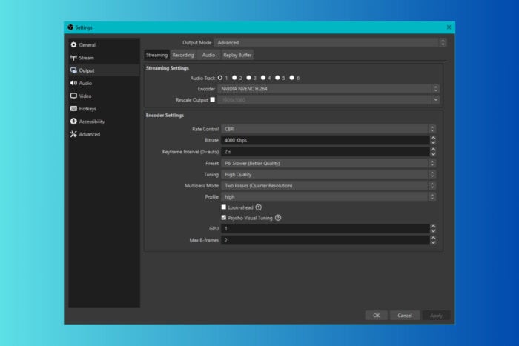Select audio track 6 radio button
This screenshot has height=346, width=519.
(x=291, y=78)
